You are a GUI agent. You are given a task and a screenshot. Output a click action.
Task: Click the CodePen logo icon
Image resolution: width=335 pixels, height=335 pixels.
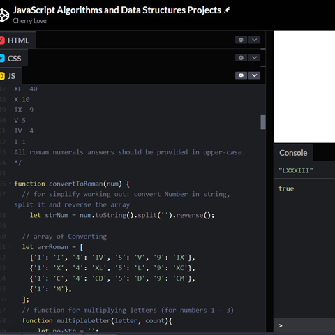(x=4, y=15)
